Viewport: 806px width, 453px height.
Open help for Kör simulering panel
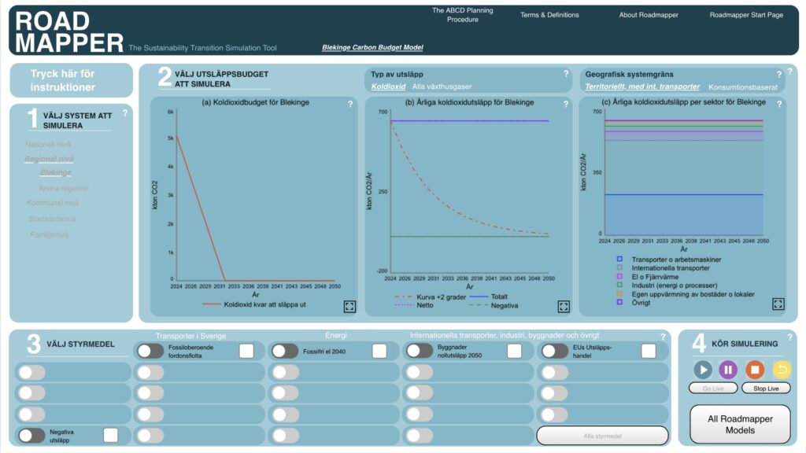(x=789, y=337)
